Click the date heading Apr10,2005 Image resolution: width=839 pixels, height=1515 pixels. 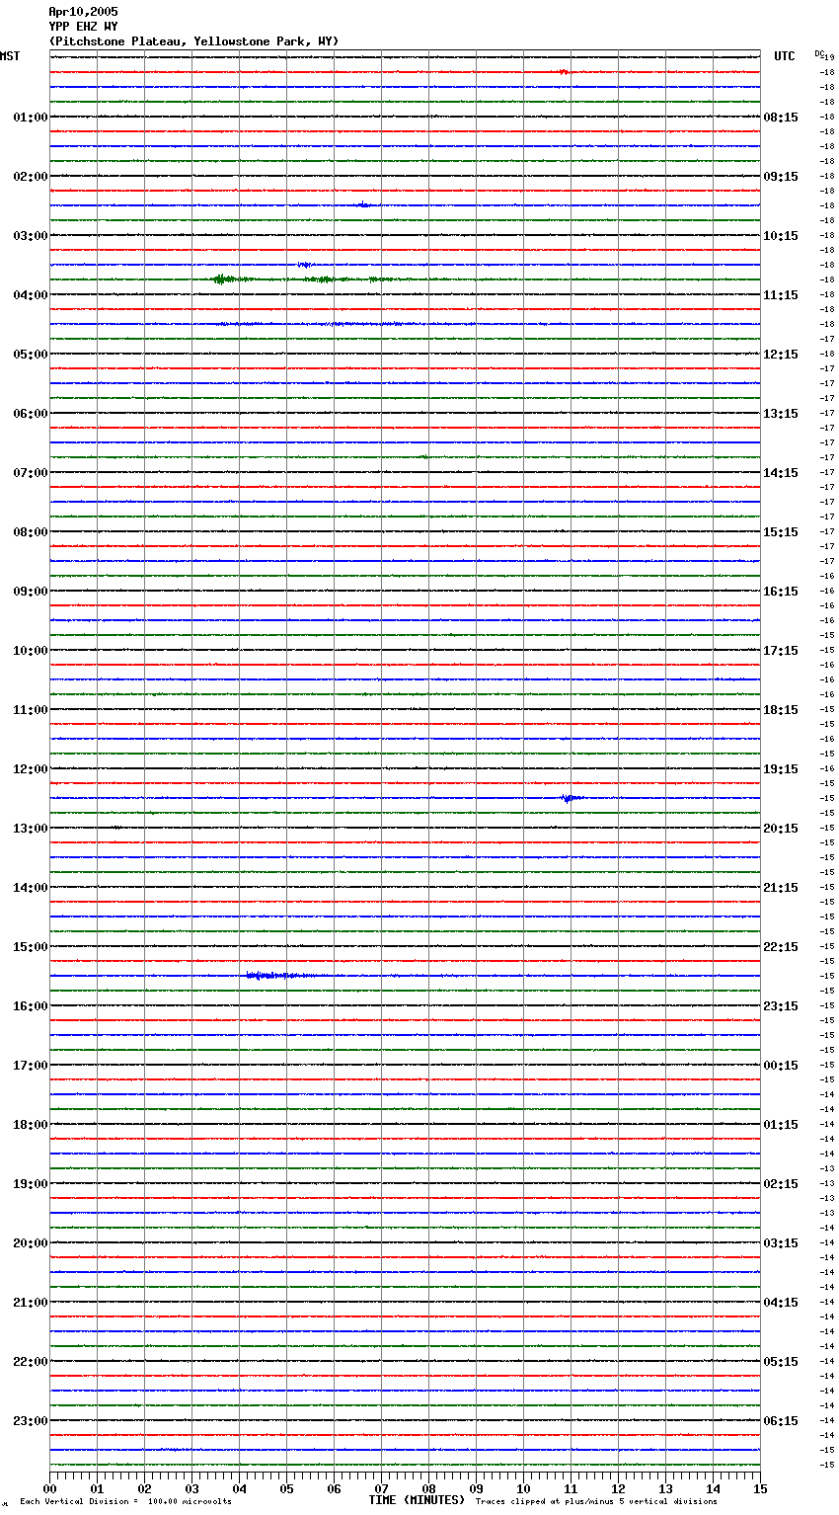pos(83,12)
